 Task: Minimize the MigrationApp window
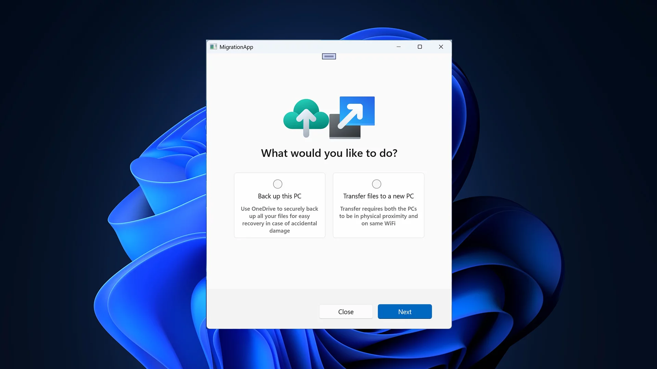pyautogui.click(x=399, y=47)
